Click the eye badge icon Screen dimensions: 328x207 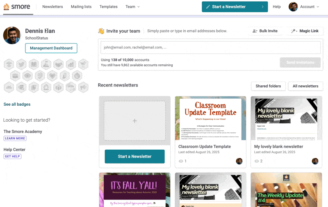27,75
